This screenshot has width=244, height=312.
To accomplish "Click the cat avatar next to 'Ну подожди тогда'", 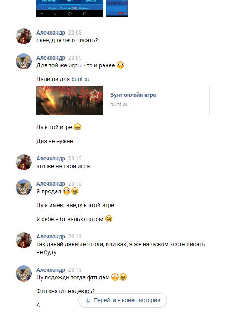I will tap(24, 273).
